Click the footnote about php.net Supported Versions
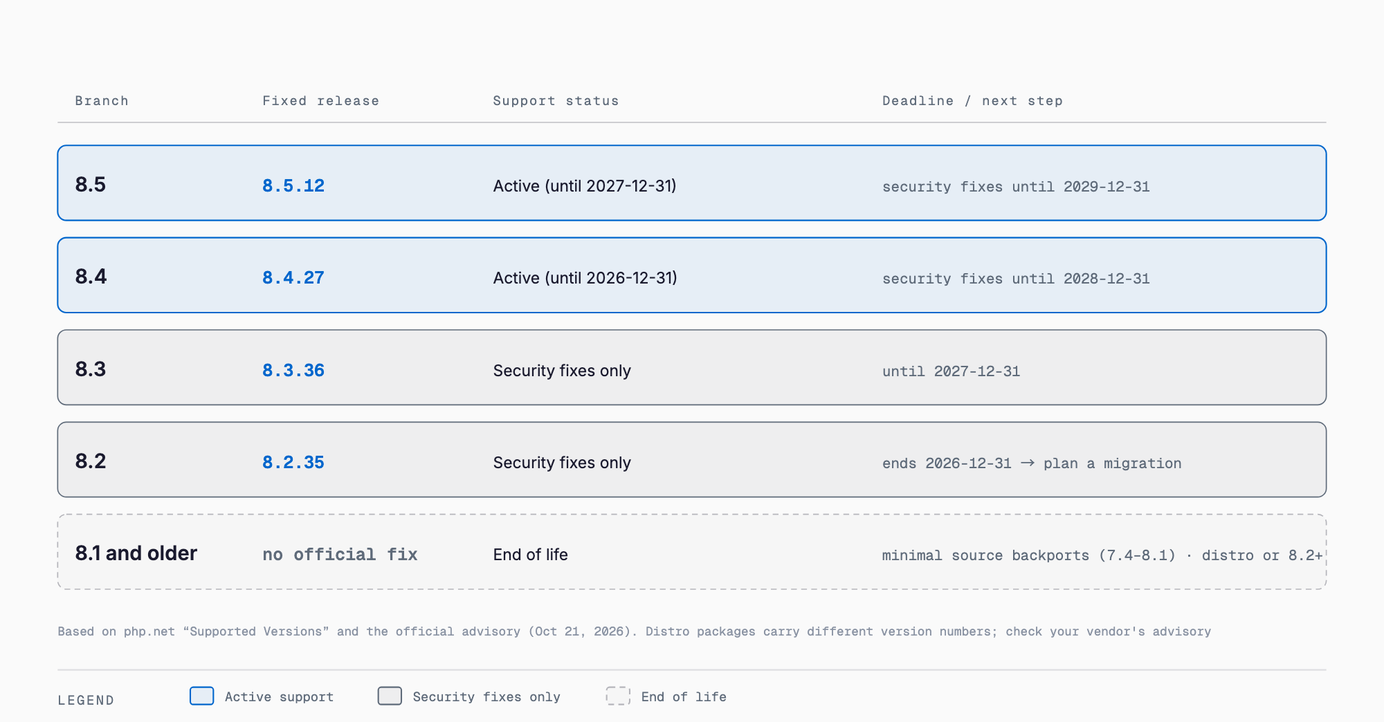 click(634, 631)
